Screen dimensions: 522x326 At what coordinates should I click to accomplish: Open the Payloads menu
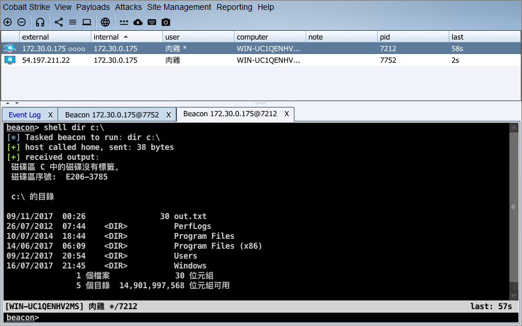click(x=93, y=7)
